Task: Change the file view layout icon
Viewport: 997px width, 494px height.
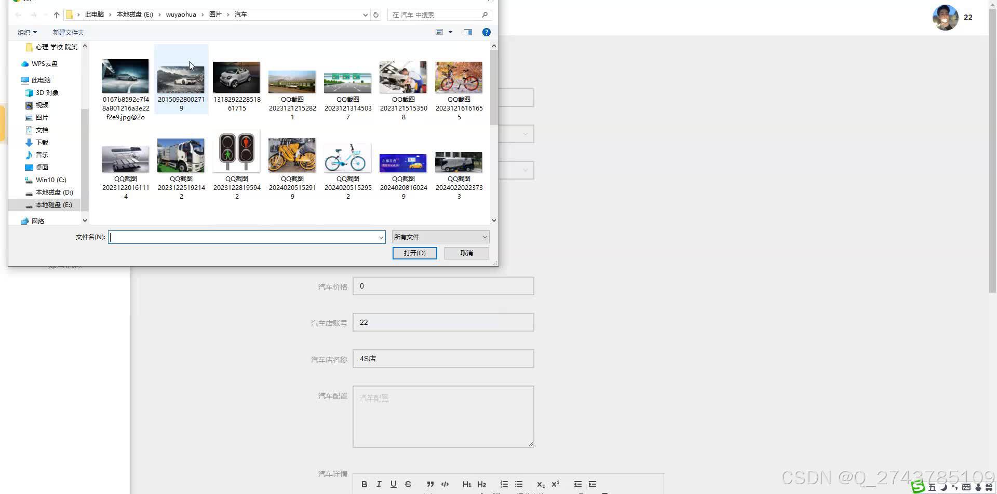Action: coord(439,32)
